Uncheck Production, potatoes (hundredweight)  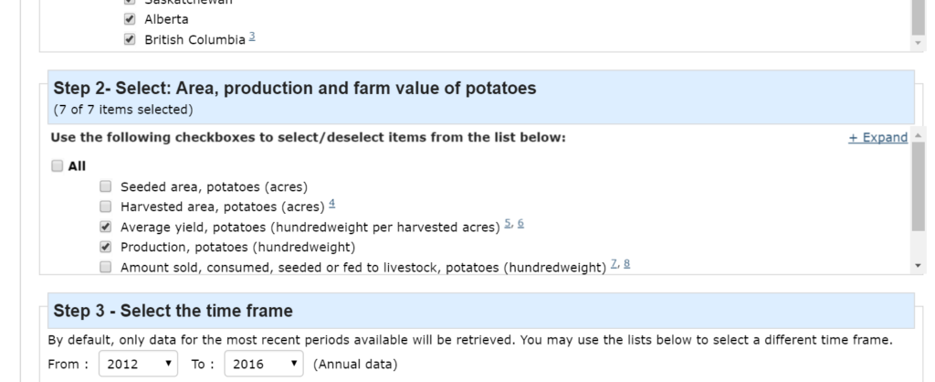[105, 247]
